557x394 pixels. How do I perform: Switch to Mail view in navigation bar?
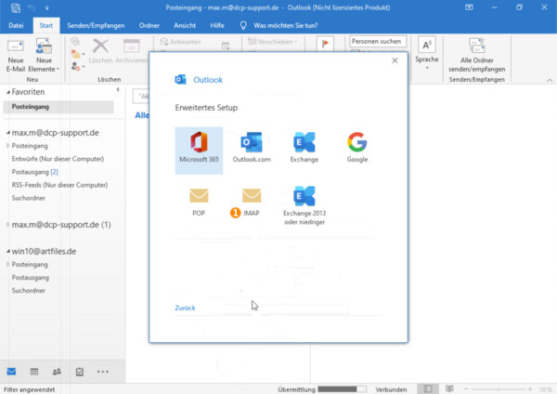click(11, 372)
